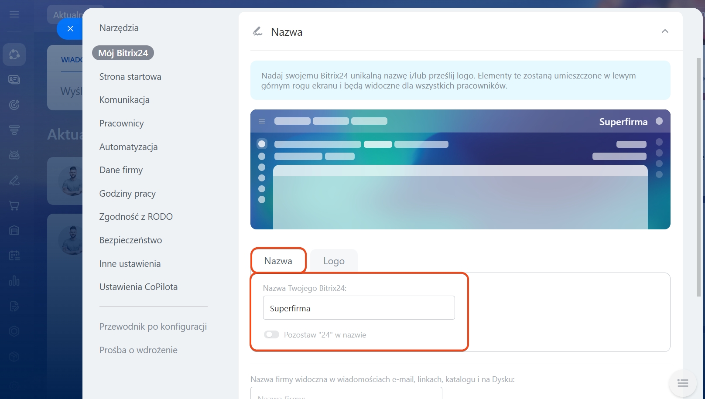Image resolution: width=705 pixels, height=399 pixels.
Task: Open the collaboration icon in left sidebar
Action: coord(14,55)
